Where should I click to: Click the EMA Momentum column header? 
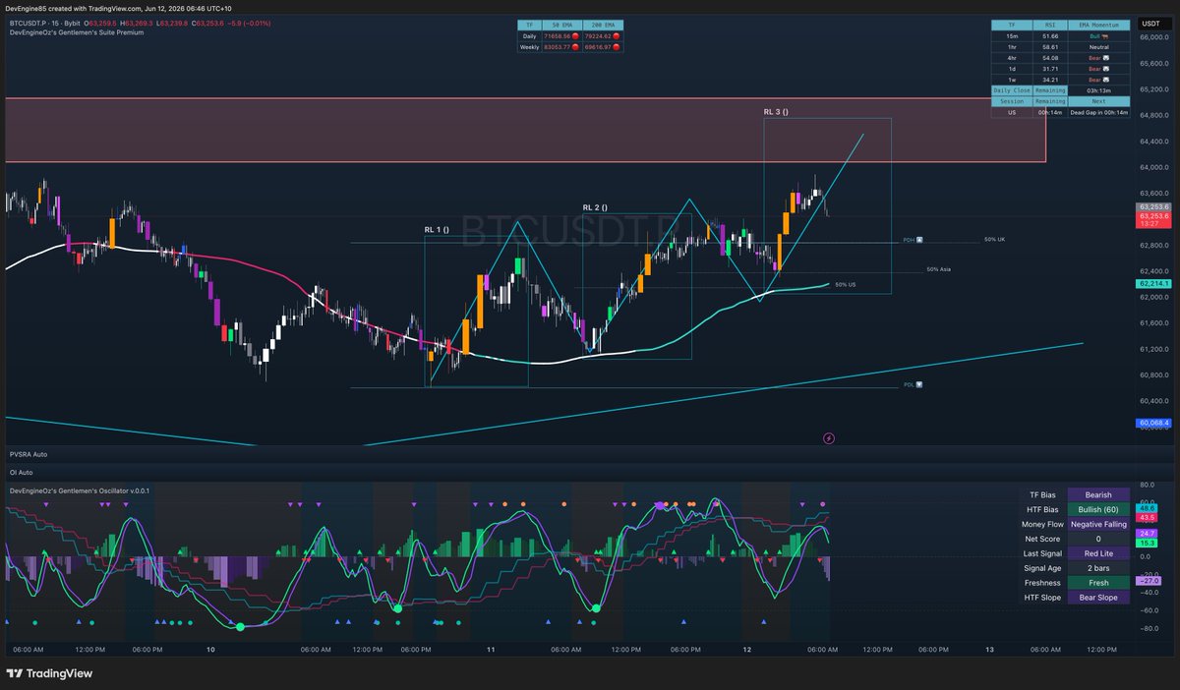coord(1101,25)
